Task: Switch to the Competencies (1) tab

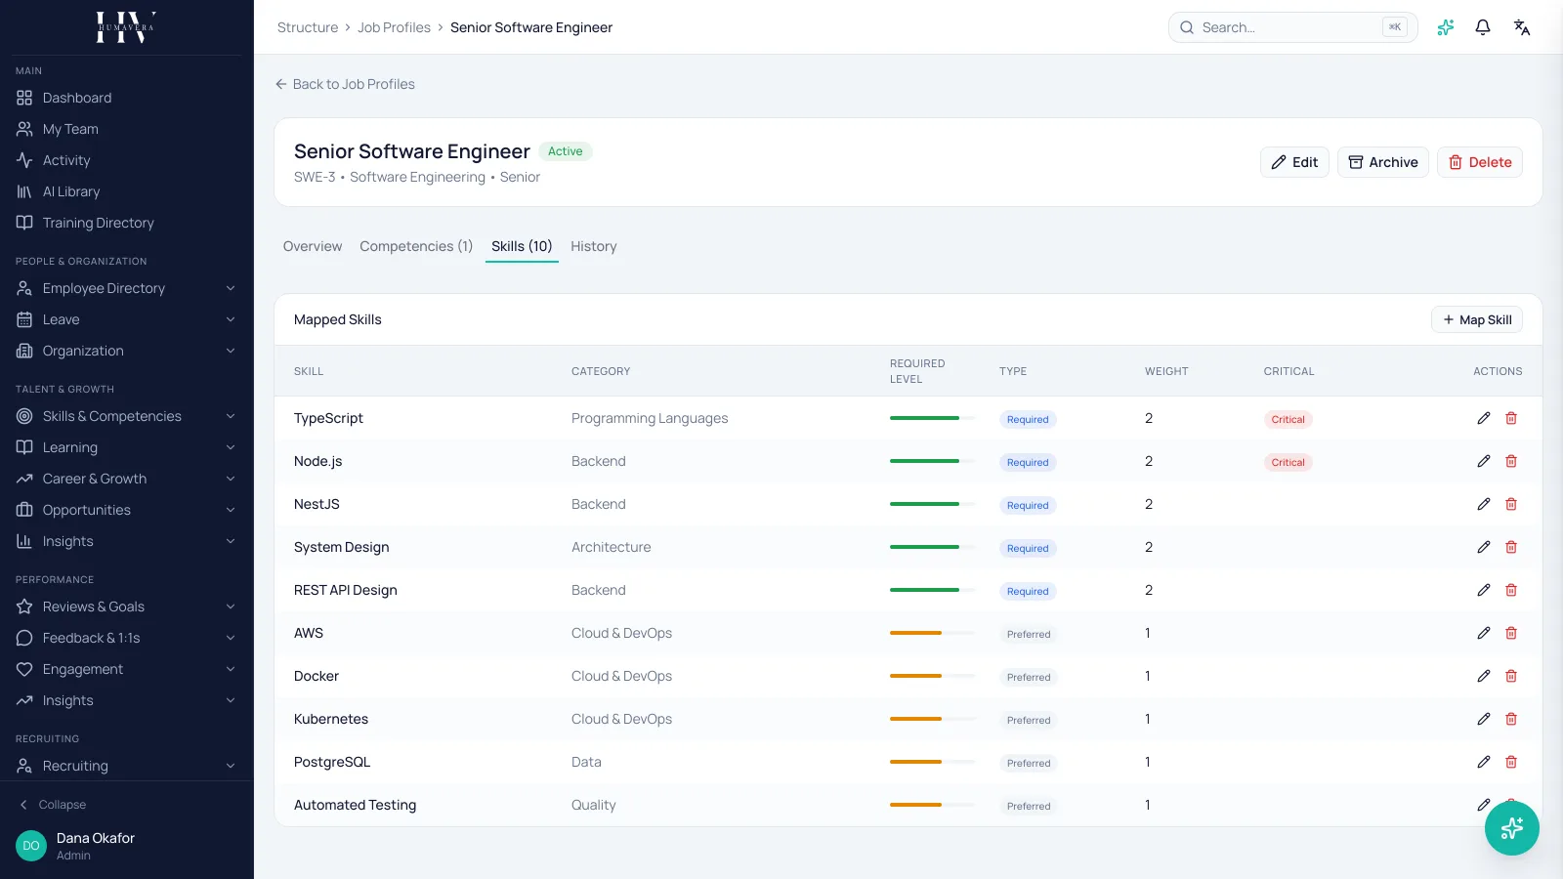Action: [416, 246]
